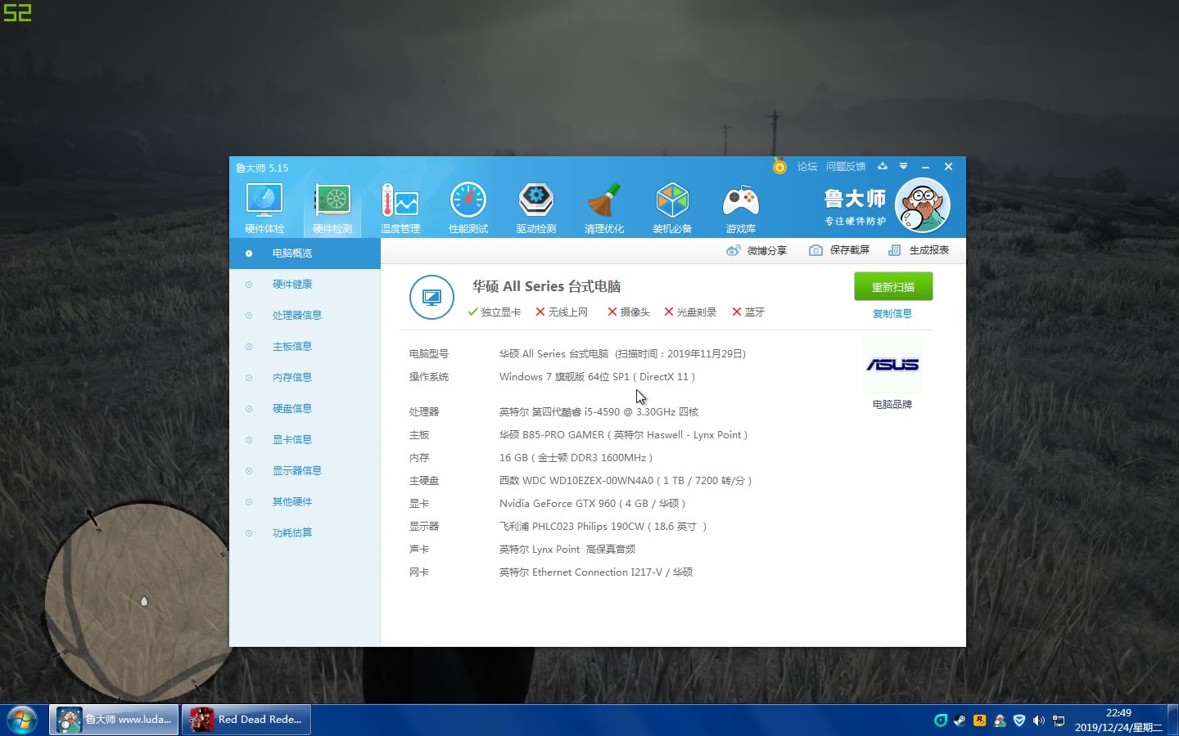Click the 英特尔 Lynx Point 高保真音频 text
Screen dimensions: 1179x736
coord(567,550)
